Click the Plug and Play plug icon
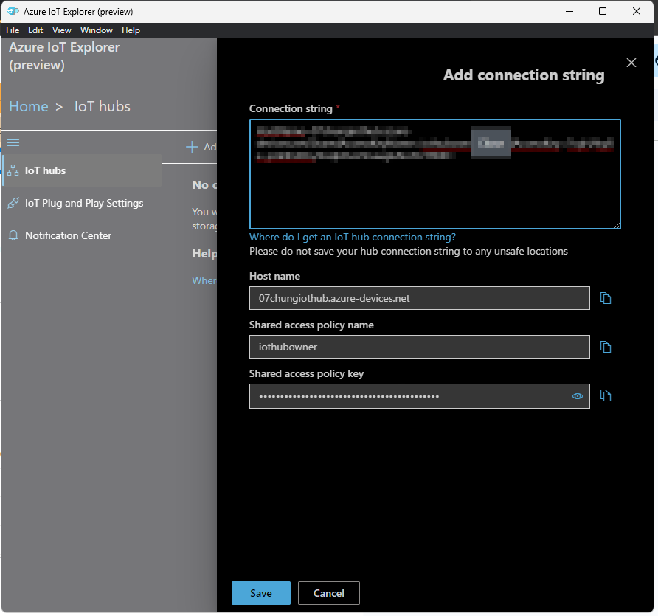Image resolution: width=658 pixels, height=616 pixels. pyautogui.click(x=13, y=203)
